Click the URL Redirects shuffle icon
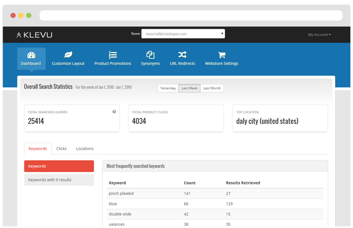Image resolution: width=353 pixels, height=228 pixels. coord(182,55)
